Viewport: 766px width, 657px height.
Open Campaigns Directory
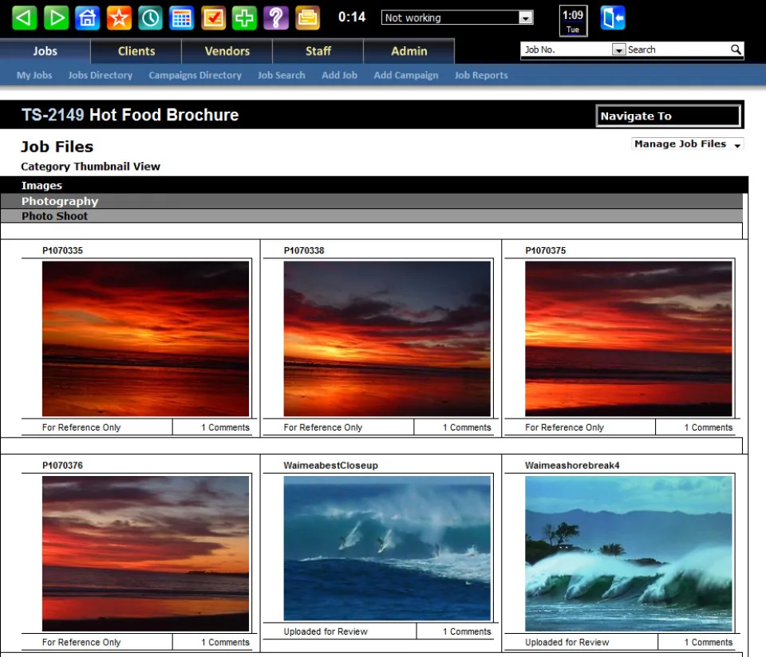195,75
